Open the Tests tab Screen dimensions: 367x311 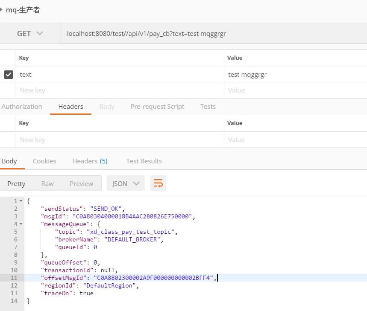208,106
